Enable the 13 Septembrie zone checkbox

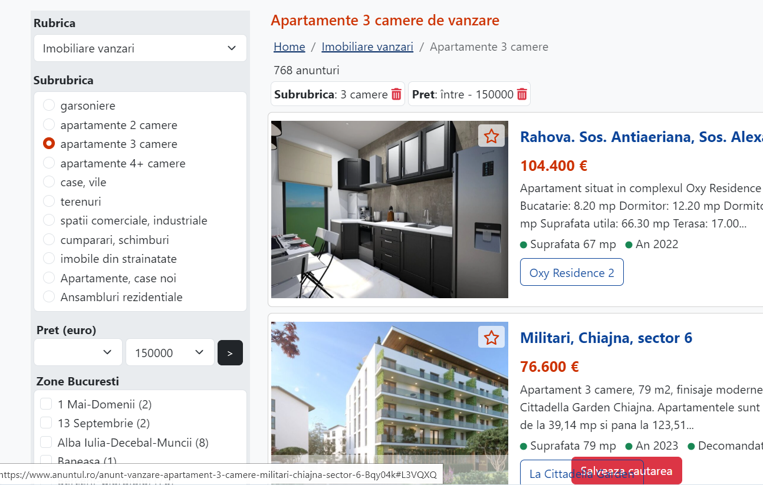pos(45,423)
